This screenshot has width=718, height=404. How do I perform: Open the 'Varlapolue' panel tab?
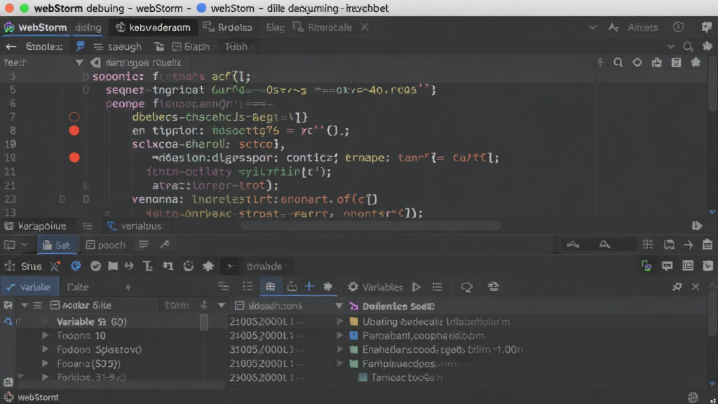point(35,227)
